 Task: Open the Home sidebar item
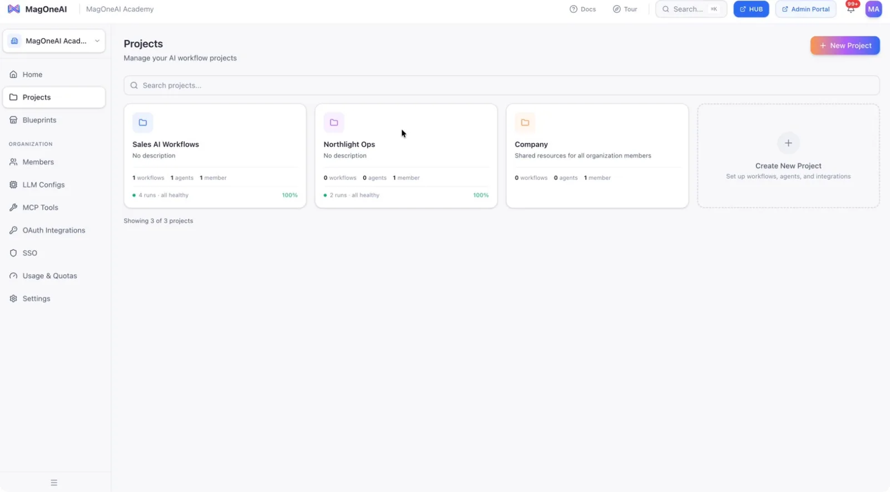(x=54, y=74)
